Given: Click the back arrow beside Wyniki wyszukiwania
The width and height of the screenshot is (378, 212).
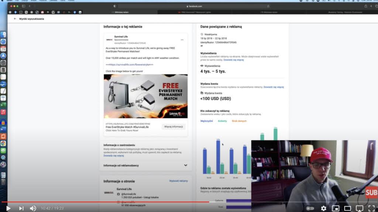Looking at the screenshot, I should 15,18.
